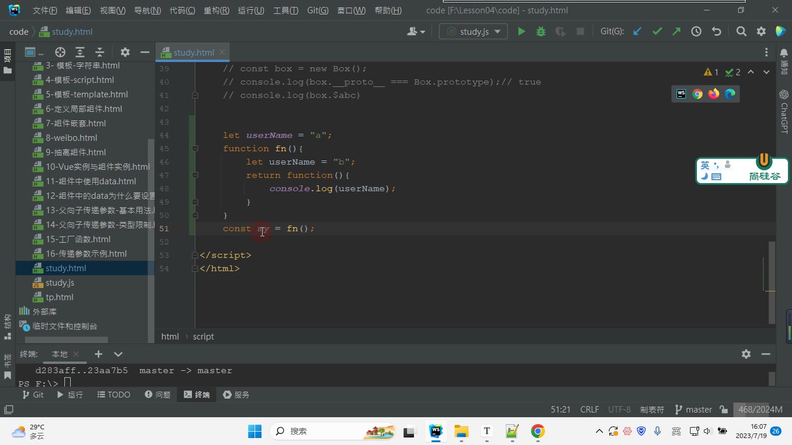792x445 pixels.
Task: Open the 重构(R) menu
Action: 216,10
